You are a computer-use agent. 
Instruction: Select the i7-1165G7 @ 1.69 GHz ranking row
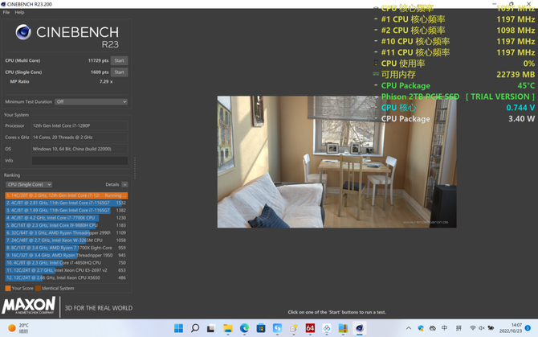pos(66,210)
